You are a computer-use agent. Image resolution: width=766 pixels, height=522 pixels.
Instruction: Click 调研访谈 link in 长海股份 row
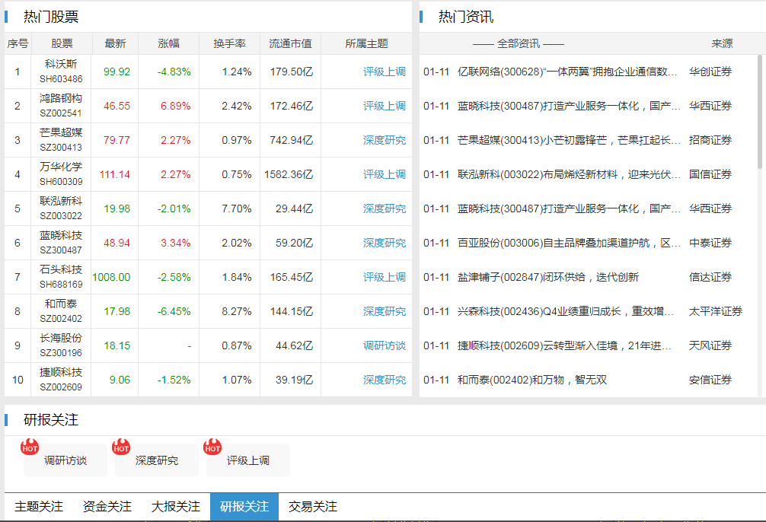tap(385, 345)
